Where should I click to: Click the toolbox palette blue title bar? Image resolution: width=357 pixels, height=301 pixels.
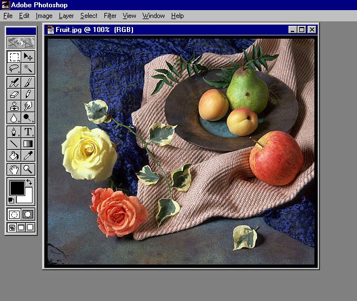[21, 31]
